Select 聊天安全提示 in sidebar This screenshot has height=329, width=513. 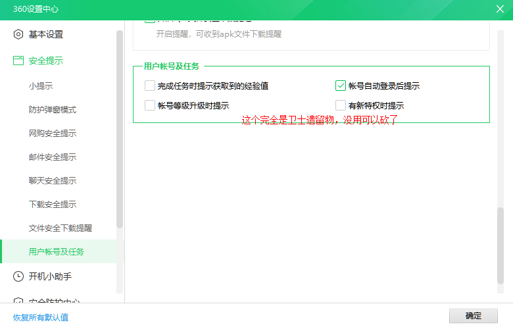click(x=53, y=180)
